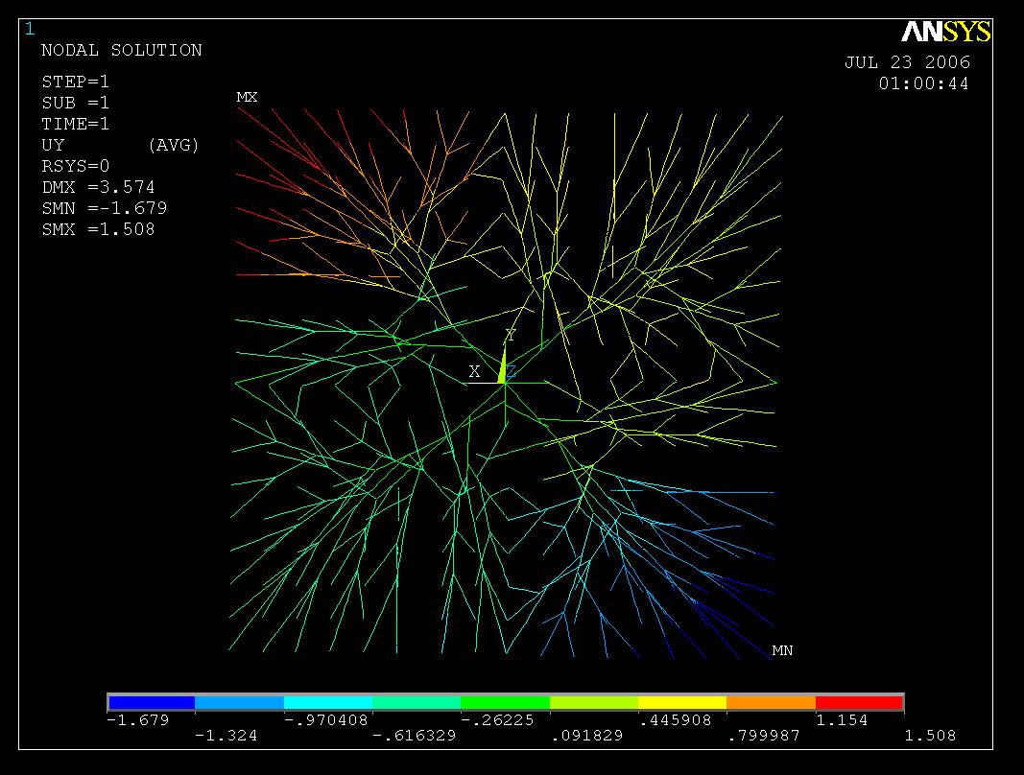Screen dimensions: 1024x775
Task: Select the red legend band
Action: 860,702
